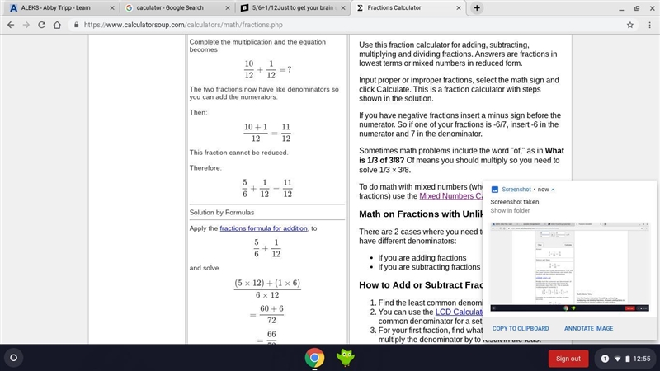Restore the browser window size
Screen dimensions: 660x371
[637, 8]
